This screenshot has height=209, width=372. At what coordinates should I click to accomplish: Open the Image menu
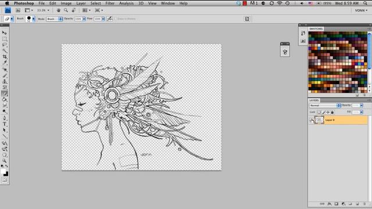pos(66,3)
